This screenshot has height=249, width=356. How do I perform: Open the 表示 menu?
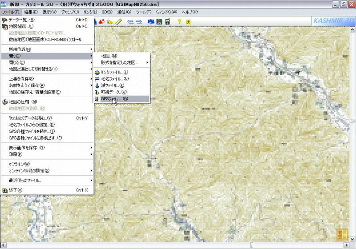tap(49, 12)
